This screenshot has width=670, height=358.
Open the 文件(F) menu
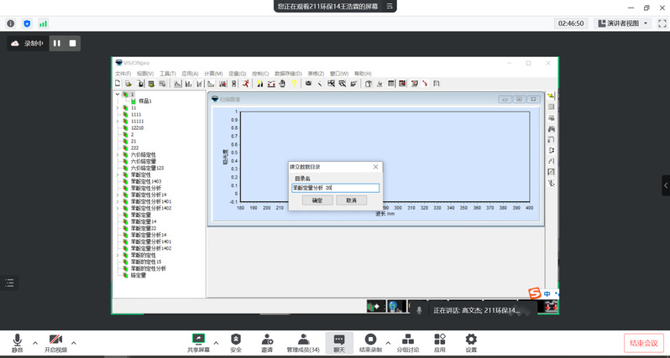123,74
